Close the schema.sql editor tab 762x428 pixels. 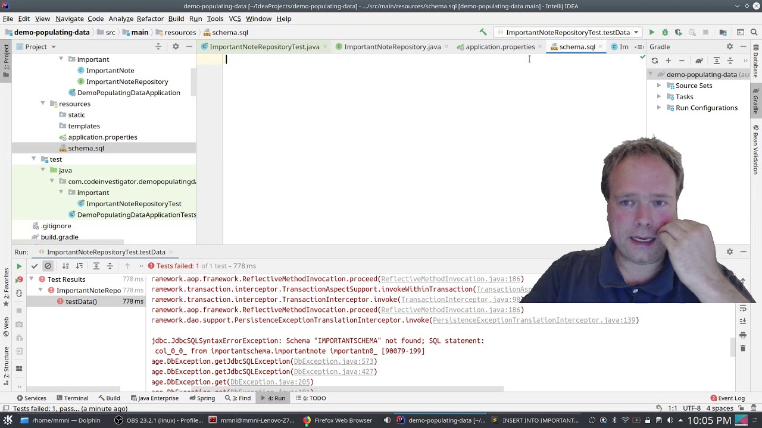click(600, 47)
